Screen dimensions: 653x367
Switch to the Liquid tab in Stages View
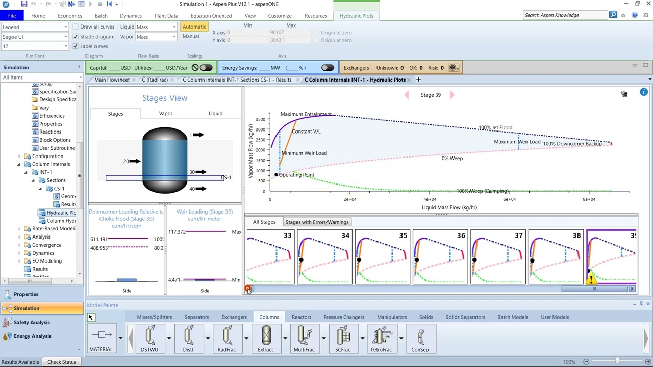(215, 114)
